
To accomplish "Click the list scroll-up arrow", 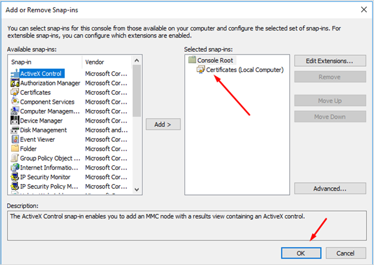I will tap(137, 60).
